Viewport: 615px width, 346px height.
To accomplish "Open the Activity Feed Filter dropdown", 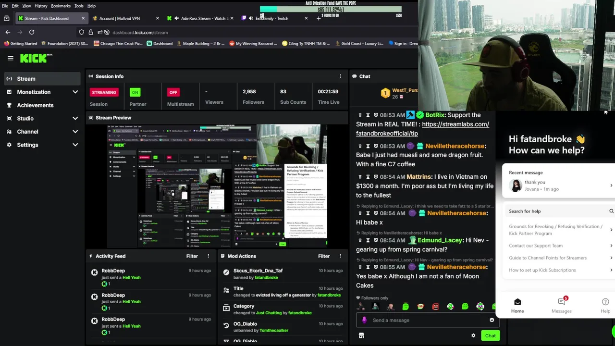I will 192,256.
